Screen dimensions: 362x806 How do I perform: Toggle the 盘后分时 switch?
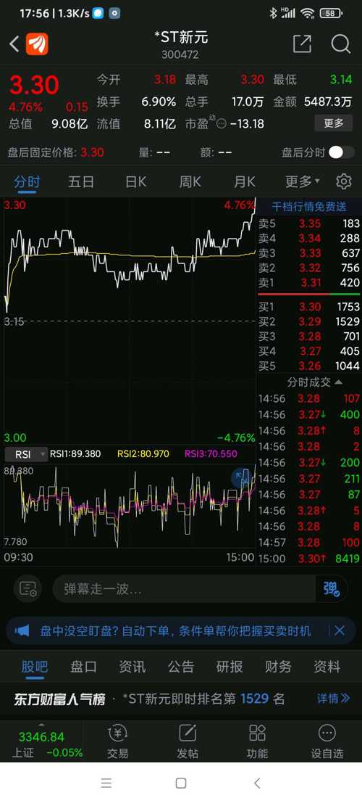[x=342, y=152]
